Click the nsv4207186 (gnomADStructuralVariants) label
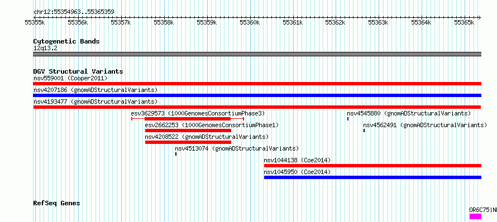Image resolution: width=497 pixels, height=222 pixels. tap(95, 90)
